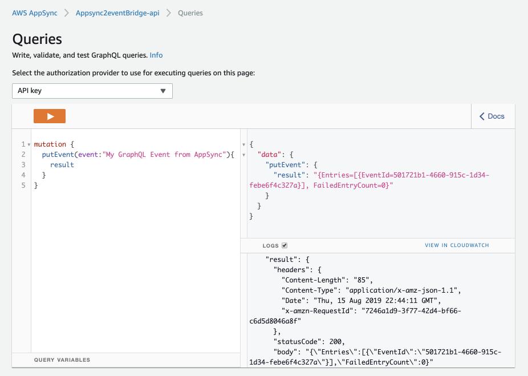Screen dimensions: 528x376
Task: Click the mutation keyword in editor
Action: pos(50,144)
